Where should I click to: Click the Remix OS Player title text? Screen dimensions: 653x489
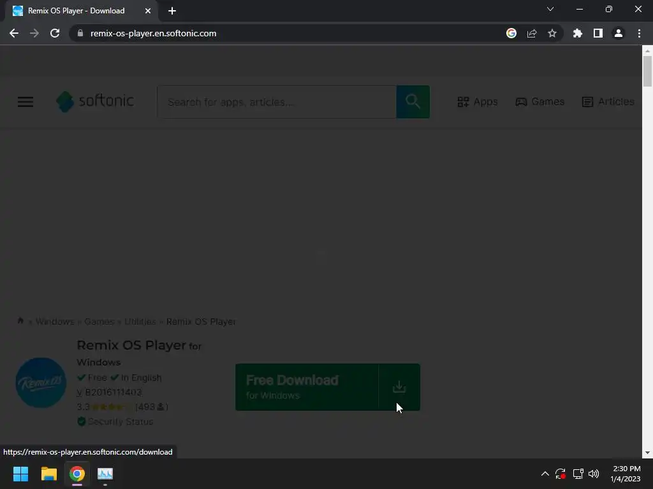tap(131, 345)
